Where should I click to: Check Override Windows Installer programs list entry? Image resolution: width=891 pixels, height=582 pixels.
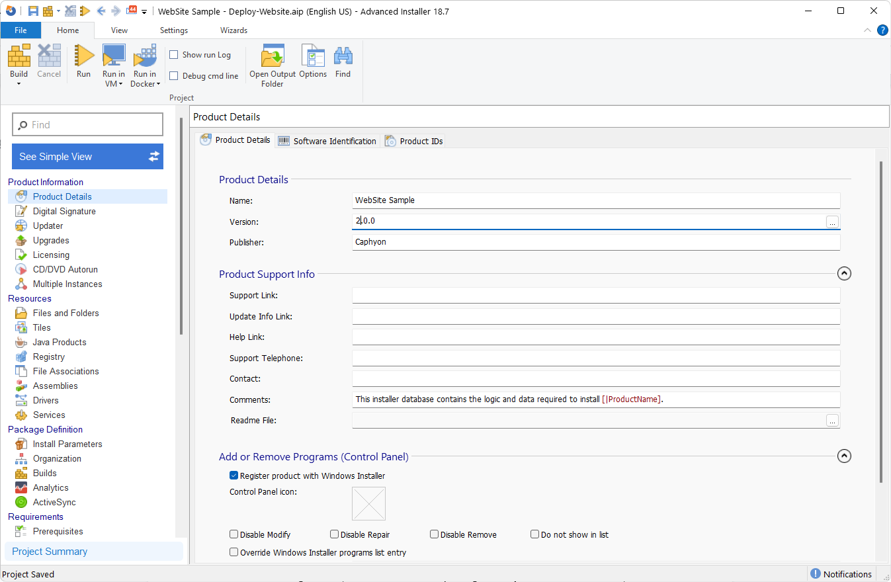click(233, 552)
